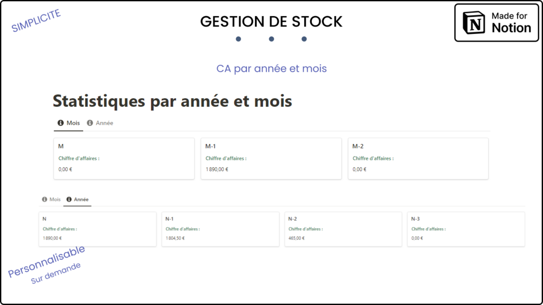
Task: Click info icon beside upper Mois tab
Action: coord(61,123)
